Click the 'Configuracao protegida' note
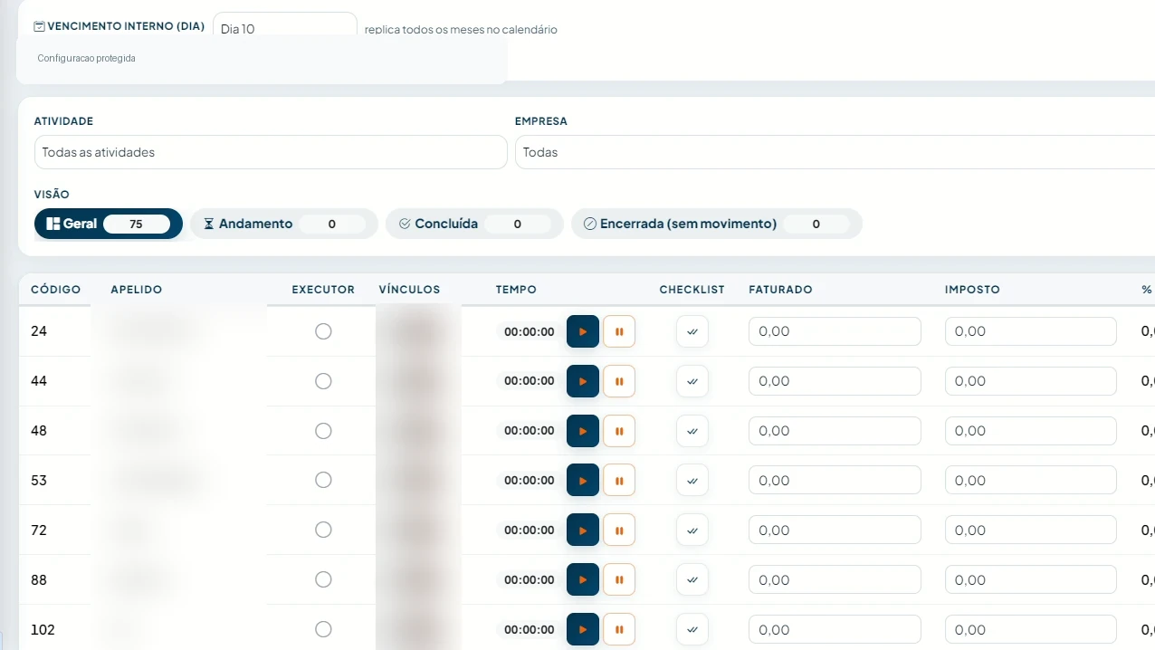 pyautogui.click(x=87, y=58)
